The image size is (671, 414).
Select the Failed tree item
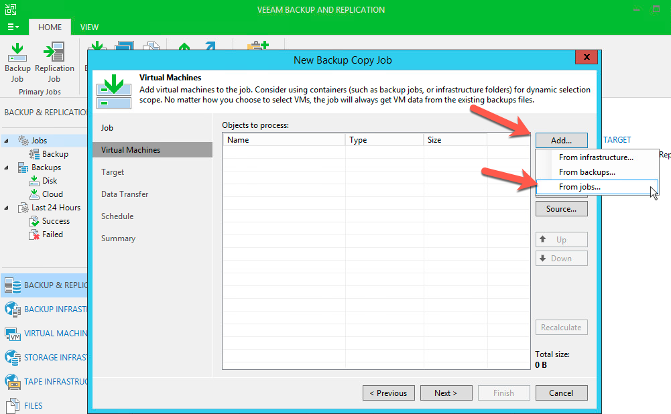[52, 234]
